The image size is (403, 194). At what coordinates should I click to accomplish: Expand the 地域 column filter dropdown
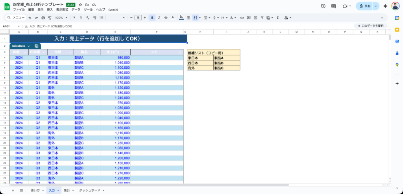point(70,52)
